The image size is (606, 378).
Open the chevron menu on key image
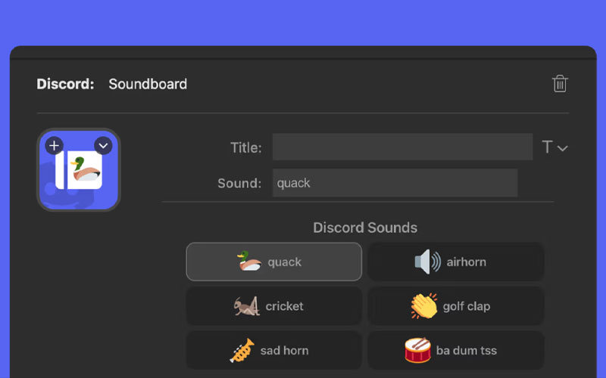[x=103, y=146]
